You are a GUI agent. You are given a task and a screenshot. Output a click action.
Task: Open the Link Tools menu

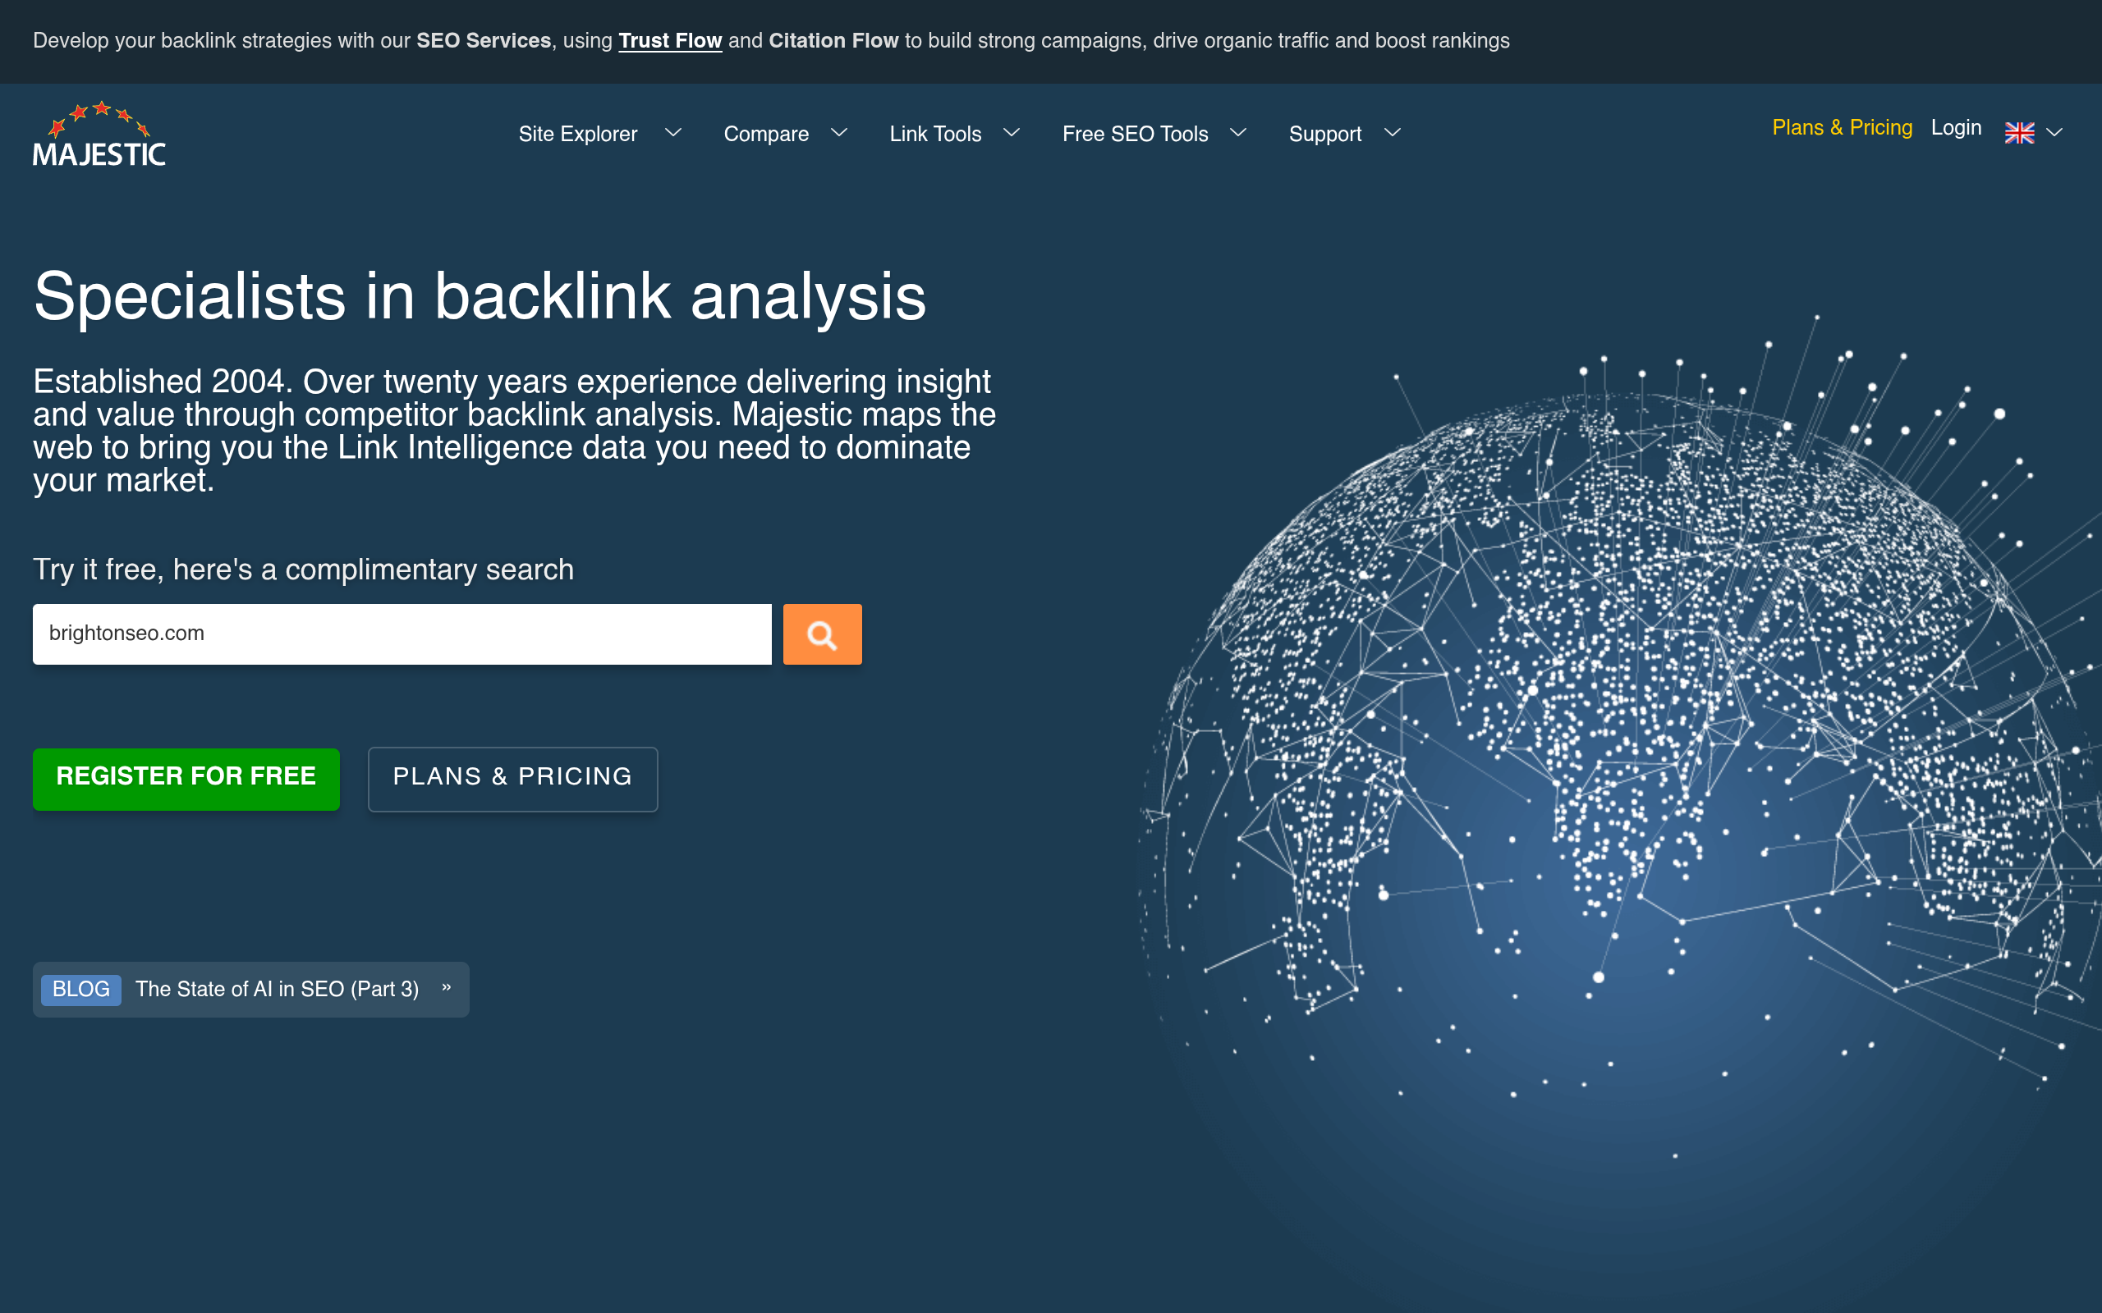(x=935, y=134)
